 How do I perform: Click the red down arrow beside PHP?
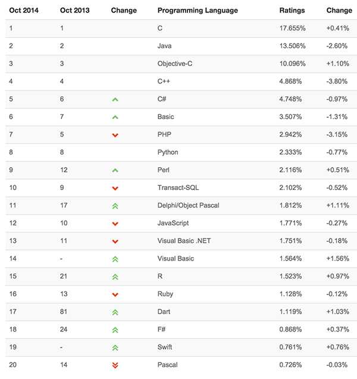[115, 135]
